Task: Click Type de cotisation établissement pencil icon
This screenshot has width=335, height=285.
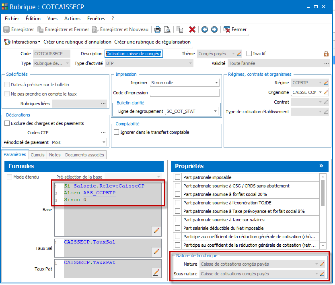Action: click(x=326, y=112)
